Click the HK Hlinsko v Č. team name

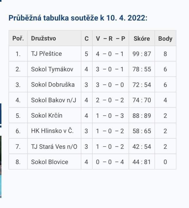[x=52, y=131]
